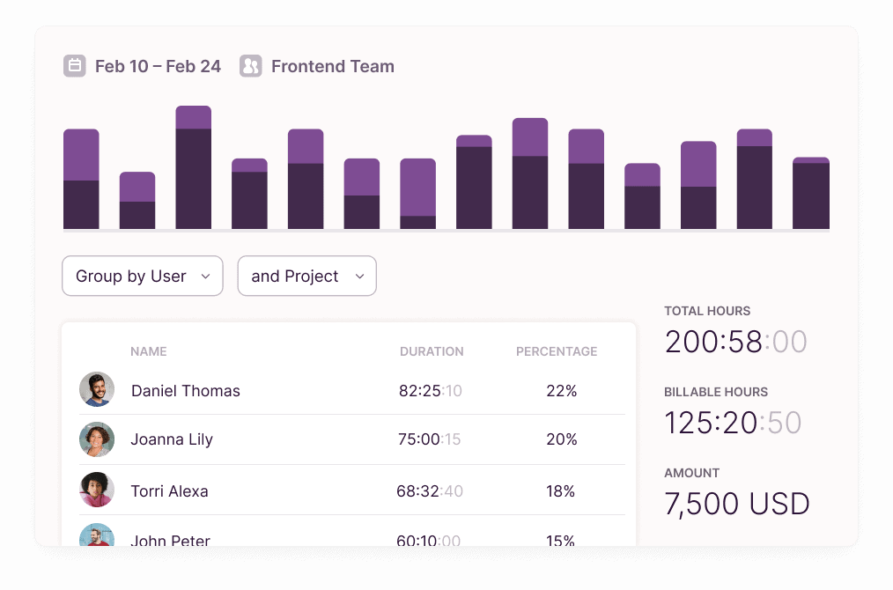893x590 pixels.
Task: Click John Peter's avatar photo
Action: [x=97, y=536]
